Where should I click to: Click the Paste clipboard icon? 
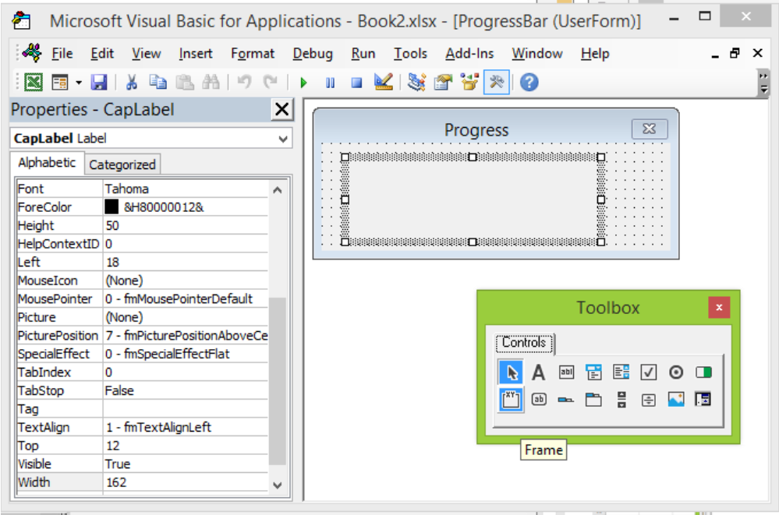click(x=185, y=82)
